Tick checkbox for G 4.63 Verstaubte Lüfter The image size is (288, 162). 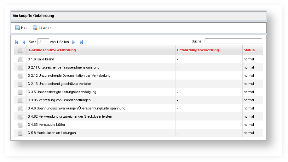click(x=20, y=125)
